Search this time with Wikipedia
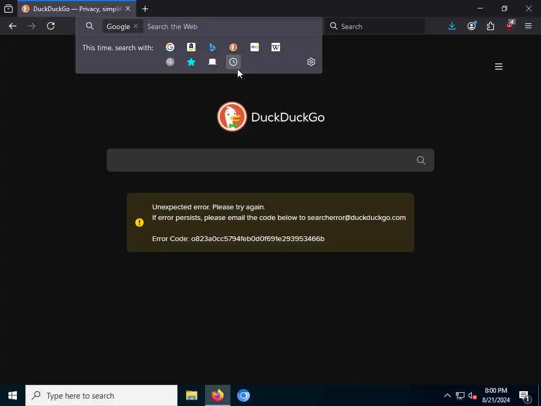 coord(276,47)
